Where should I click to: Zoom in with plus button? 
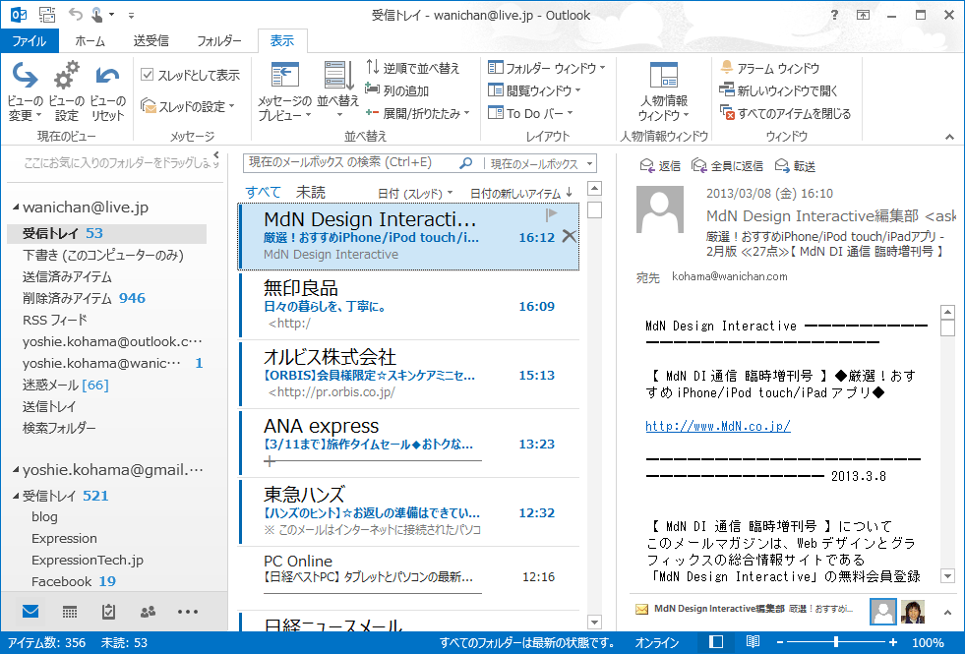click(893, 642)
